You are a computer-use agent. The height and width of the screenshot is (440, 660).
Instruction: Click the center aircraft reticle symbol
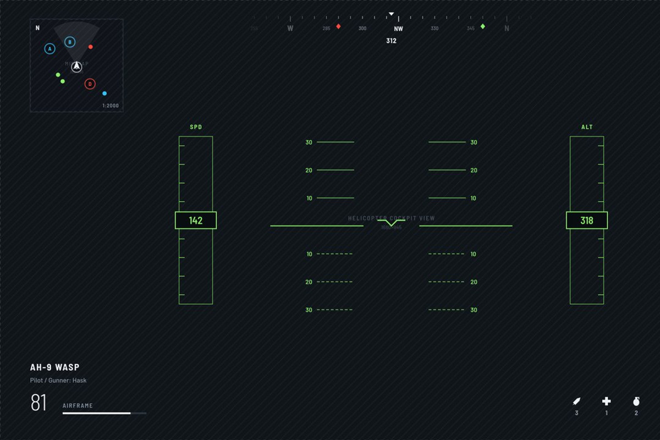[x=391, y=222]
